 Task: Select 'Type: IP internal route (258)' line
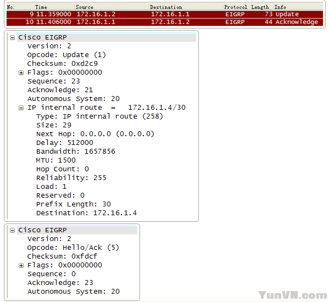click(99, 116)
